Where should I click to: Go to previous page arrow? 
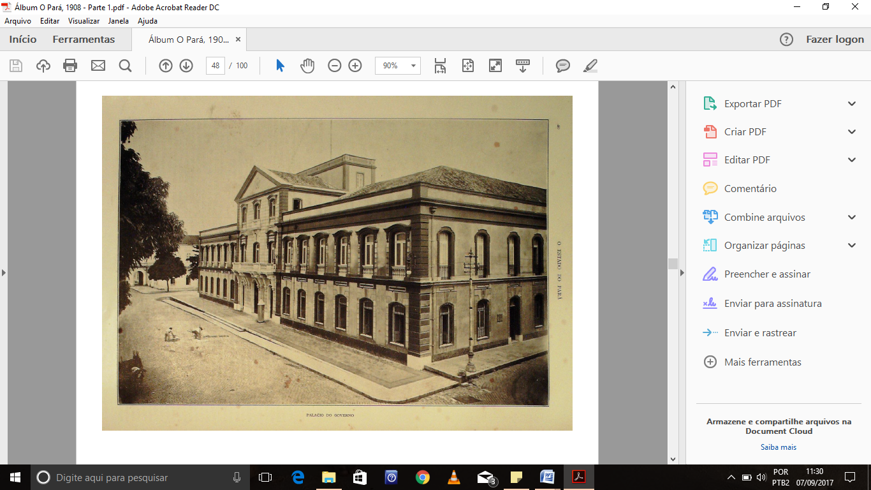166,66
